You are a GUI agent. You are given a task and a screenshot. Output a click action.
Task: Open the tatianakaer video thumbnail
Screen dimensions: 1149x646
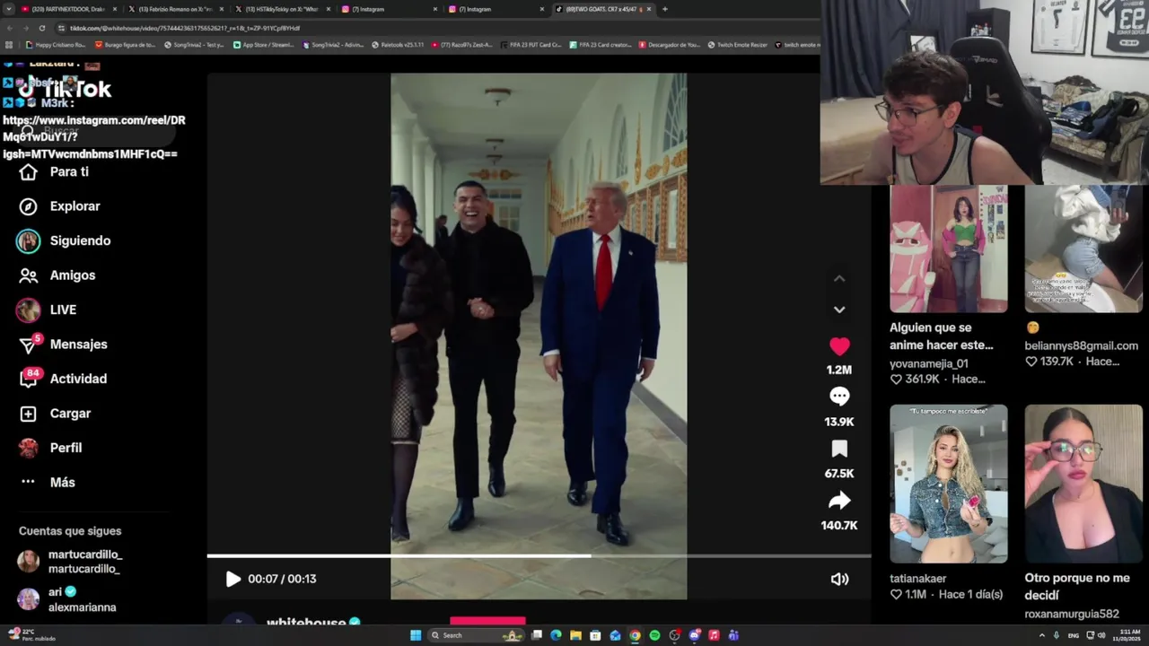948,484
